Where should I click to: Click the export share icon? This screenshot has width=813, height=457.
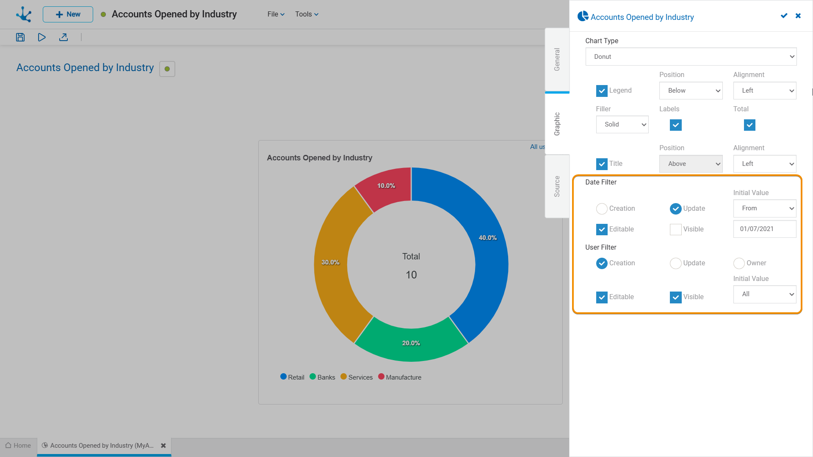(64, 37)
